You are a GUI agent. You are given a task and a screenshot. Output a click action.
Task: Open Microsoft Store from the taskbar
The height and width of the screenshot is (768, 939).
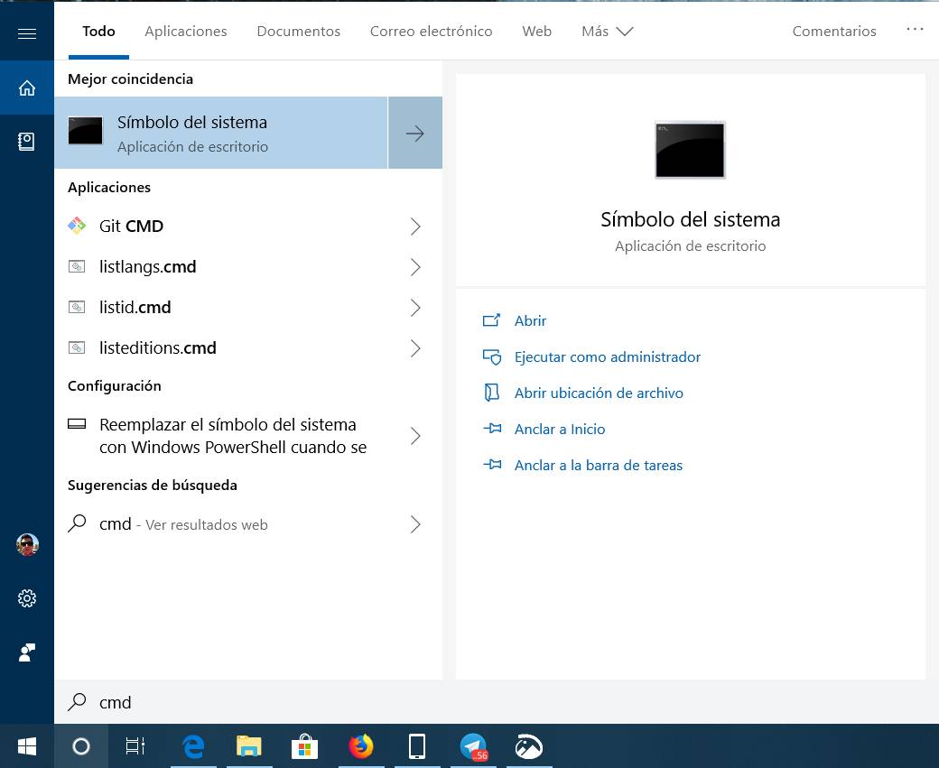(304, 746)
